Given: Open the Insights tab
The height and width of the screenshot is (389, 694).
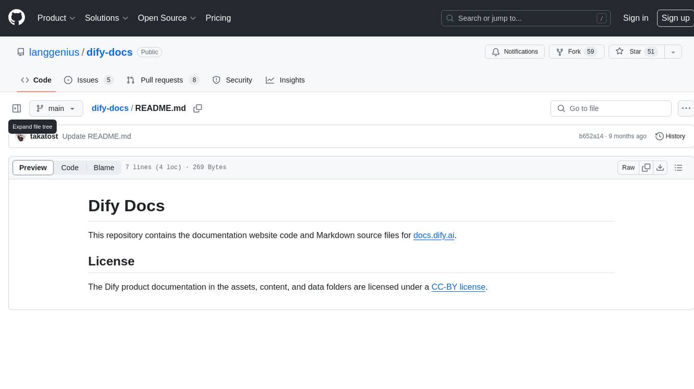Looking at the screenshot, I should [x=285, y=80].
